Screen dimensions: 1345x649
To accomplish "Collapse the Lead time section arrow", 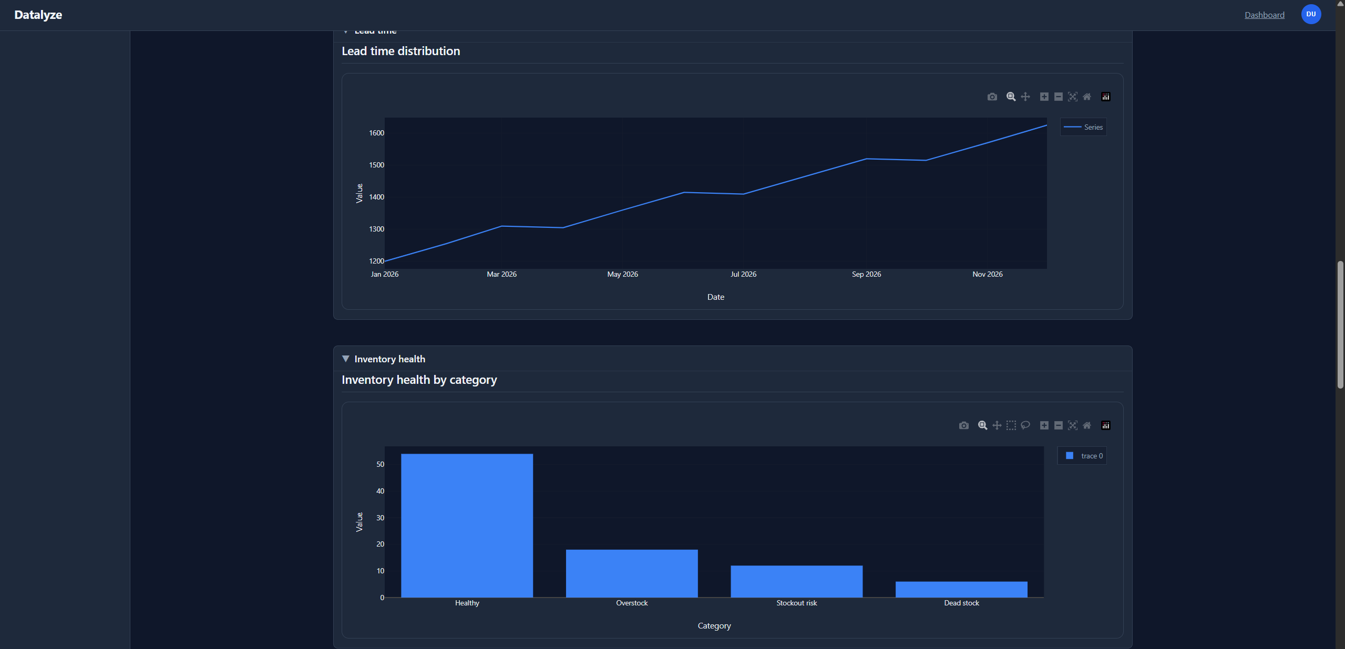I will click(345, 32).
